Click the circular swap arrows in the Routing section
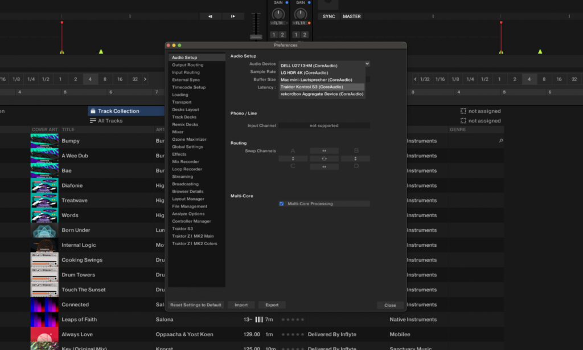Screen dimensions: 583x350 [324, 158]
